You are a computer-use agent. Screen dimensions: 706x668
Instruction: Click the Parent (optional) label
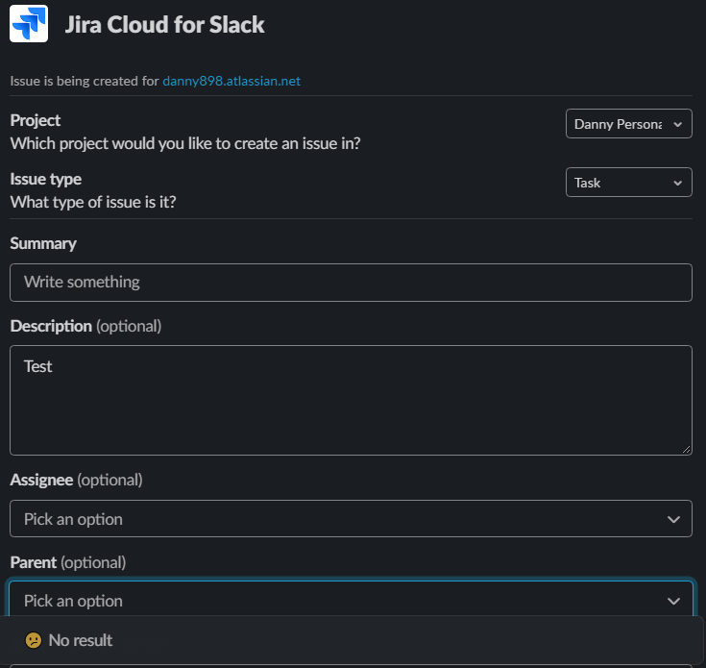[68, 562]
